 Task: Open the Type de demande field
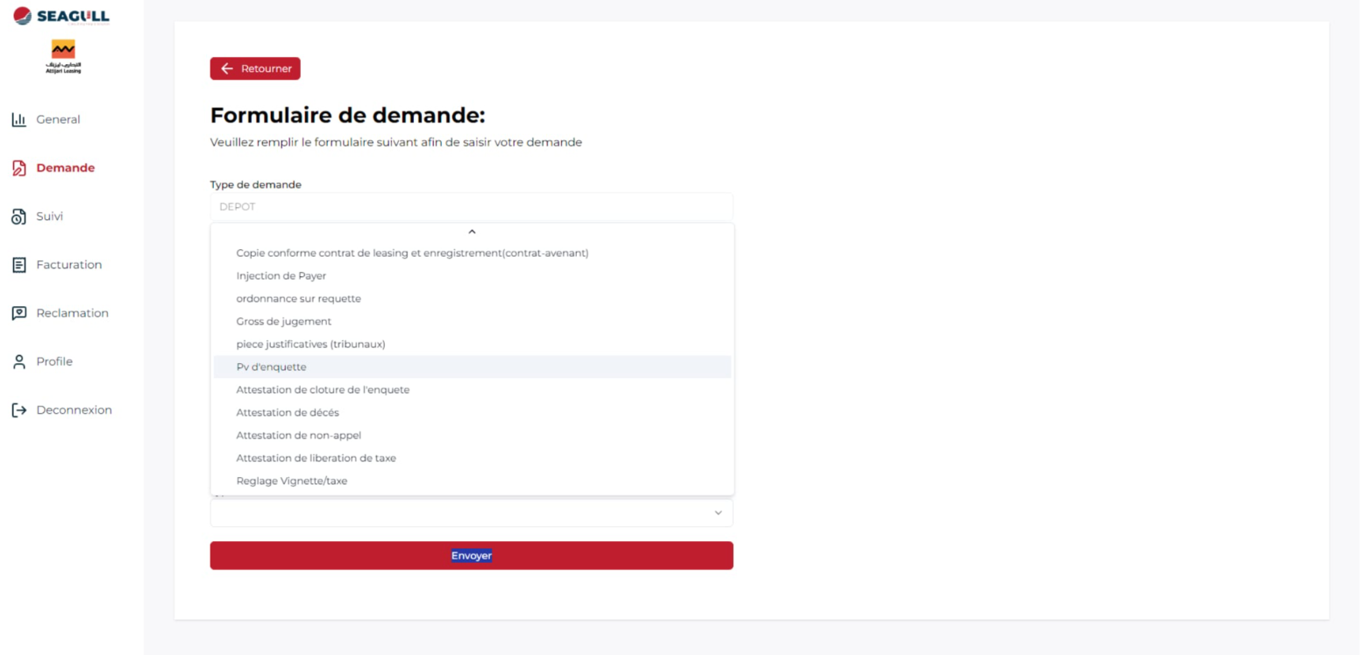(471, 207)
